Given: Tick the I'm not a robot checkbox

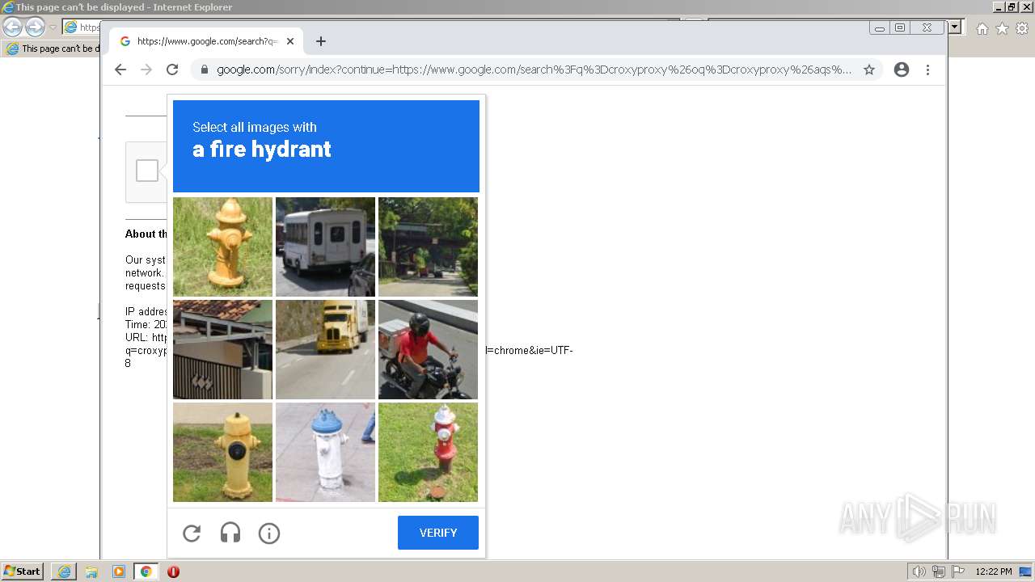Looking at the screenshot, I should (x=147, y=171).
